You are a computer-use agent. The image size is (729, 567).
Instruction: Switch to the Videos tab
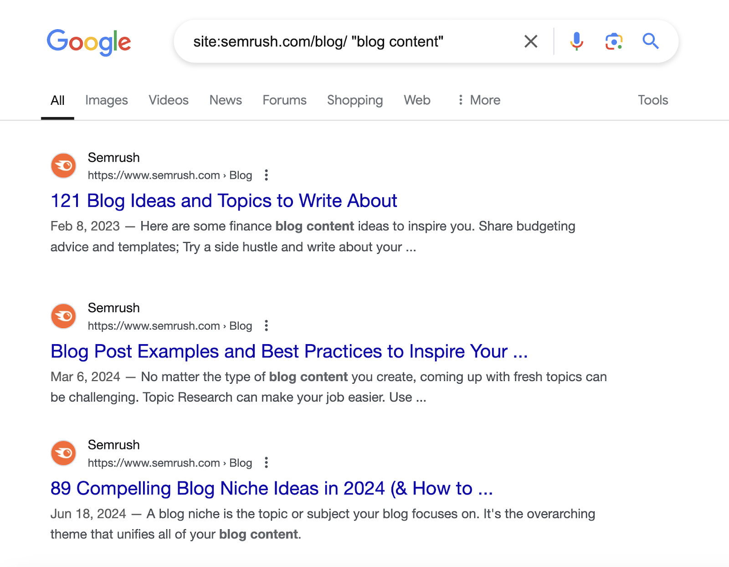[x=168, y=100]
